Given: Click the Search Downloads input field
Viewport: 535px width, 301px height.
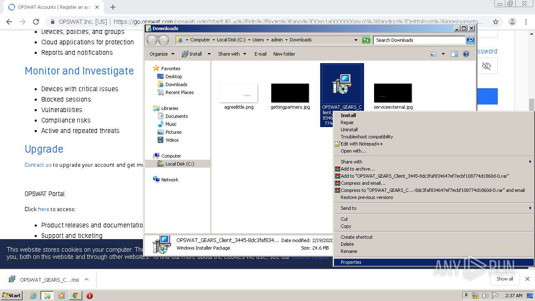Looking at the screenshot, I should click(419, 40).
